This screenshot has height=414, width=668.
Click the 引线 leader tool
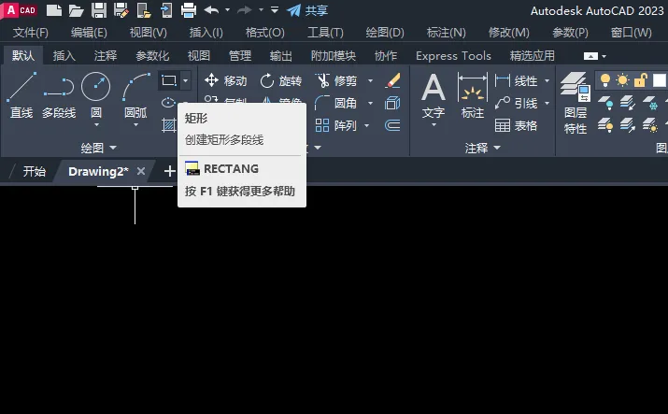(x=517, y=103)
